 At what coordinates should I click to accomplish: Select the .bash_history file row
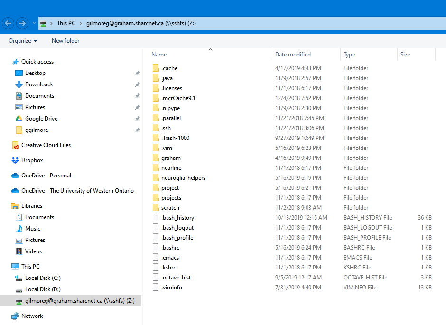coord(177,218)
